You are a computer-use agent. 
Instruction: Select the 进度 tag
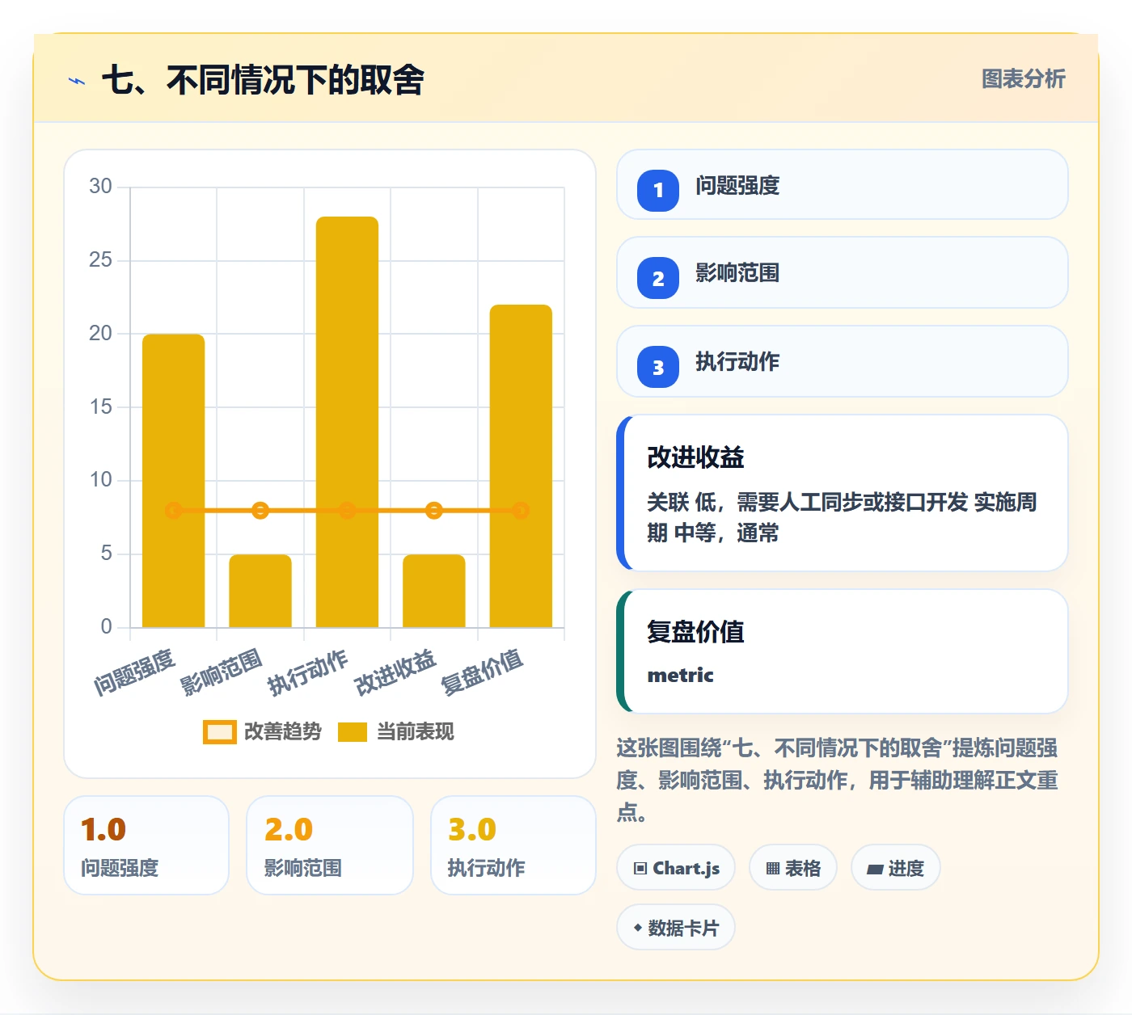click(895, 868)
